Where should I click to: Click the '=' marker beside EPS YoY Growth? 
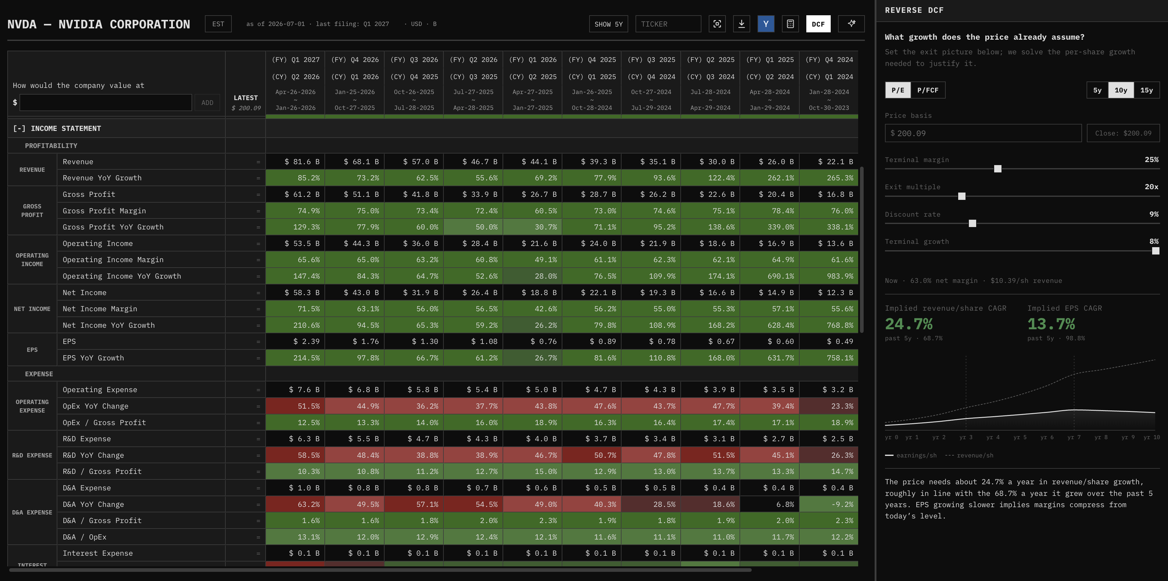[258, 358]
